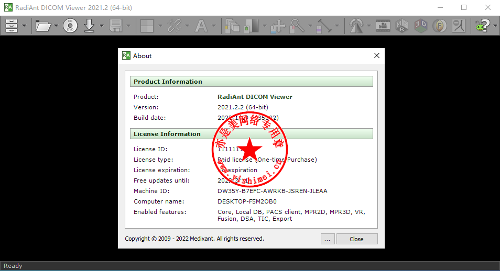This screenshot has width=500, height=271.
Task: Expand the database icon dropdown arrow
Action: (24, 26)
